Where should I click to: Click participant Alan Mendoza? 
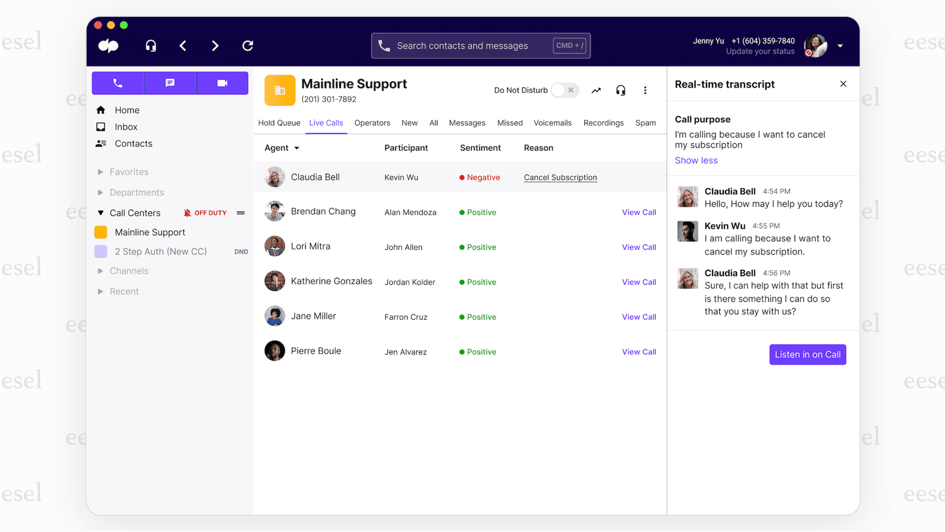point(411,212)
